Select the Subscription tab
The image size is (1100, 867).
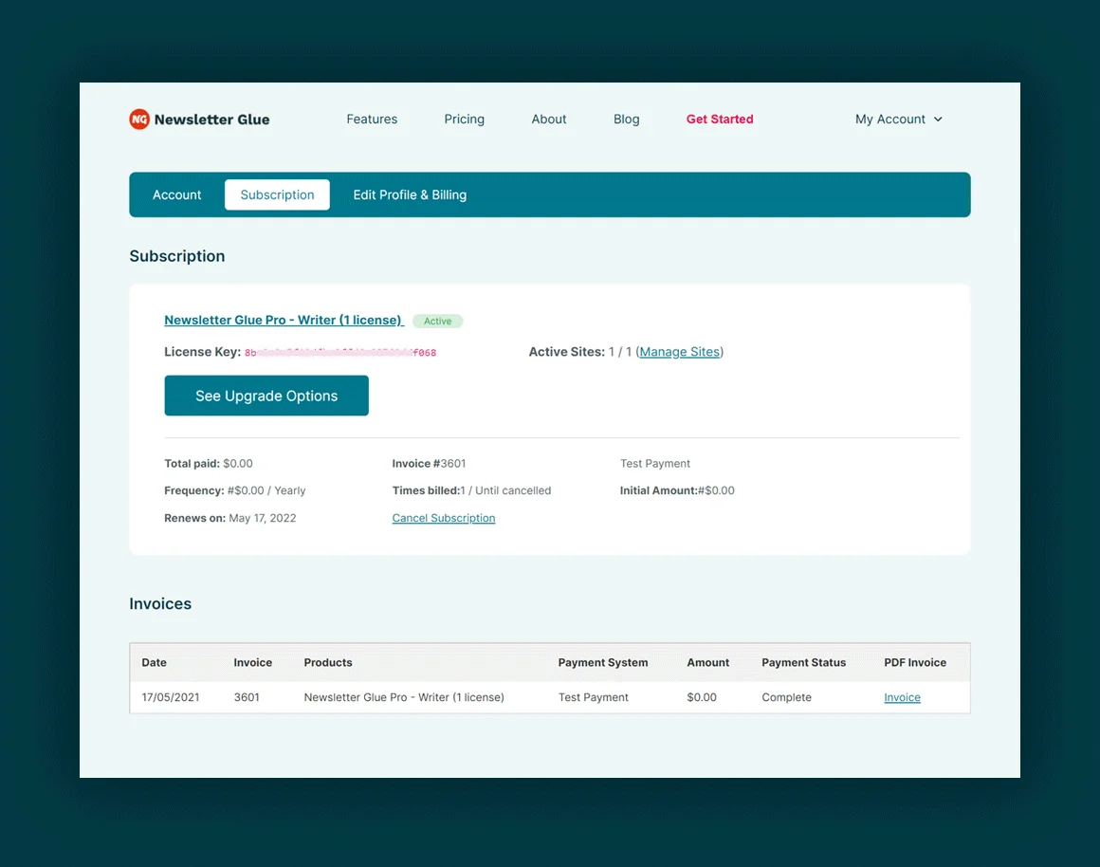point(277,195)
